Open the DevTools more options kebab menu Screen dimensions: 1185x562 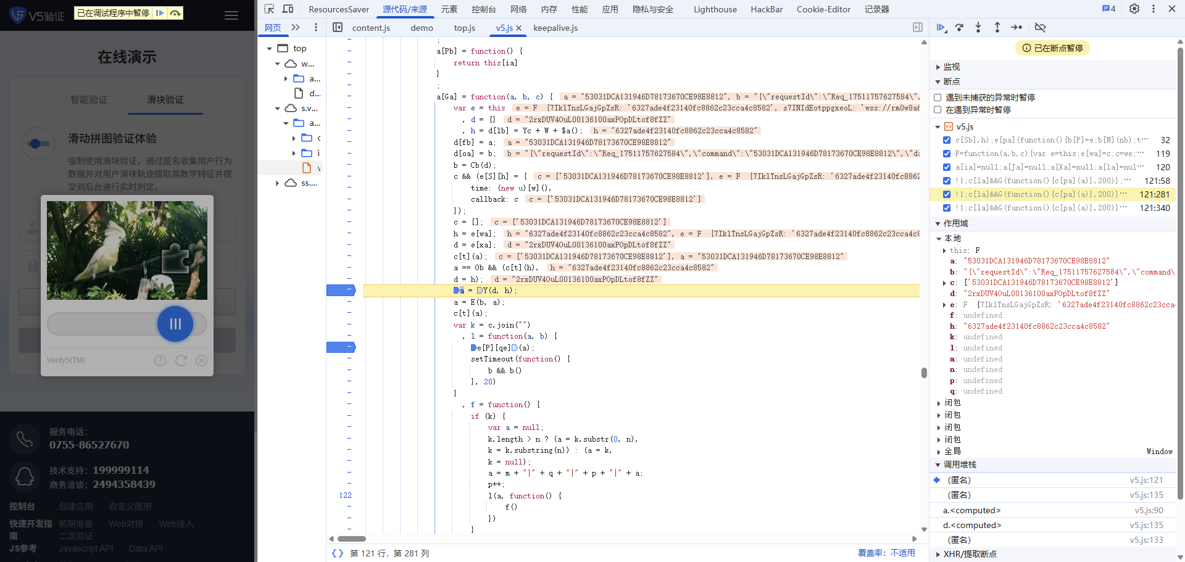[x=1154, y=9]
